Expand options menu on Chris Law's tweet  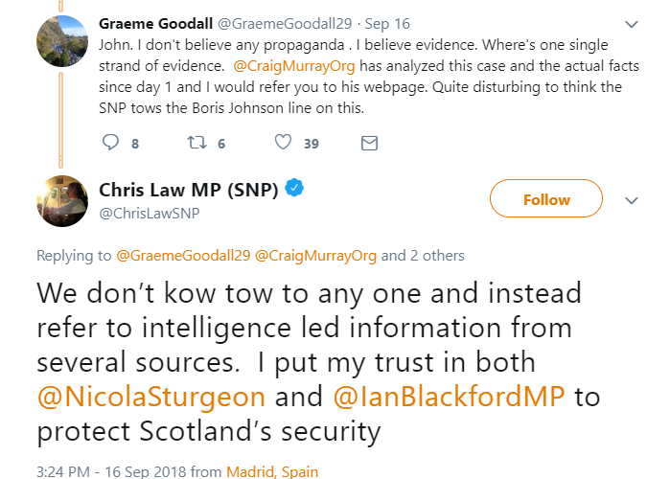632,200
